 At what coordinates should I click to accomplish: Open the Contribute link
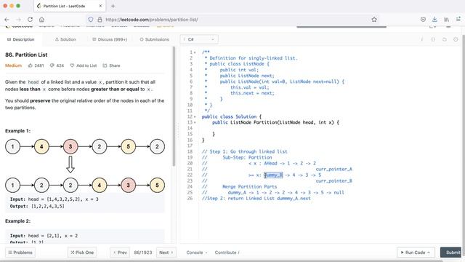point(227,253)
